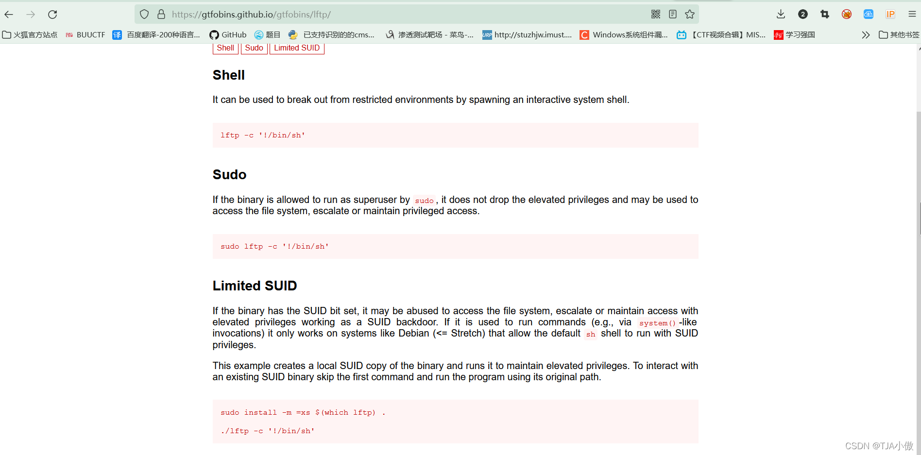Open the 火狐官方站点 bookmark folder

(30, 35)
